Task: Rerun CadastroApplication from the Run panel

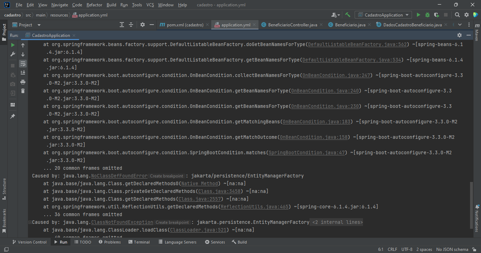Action: tap(13, 45)
